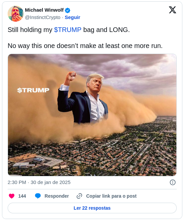The width and height of the screenshot is (184, 220).
Task: Click the X logo icon
Action: click(x=172, y=10)
